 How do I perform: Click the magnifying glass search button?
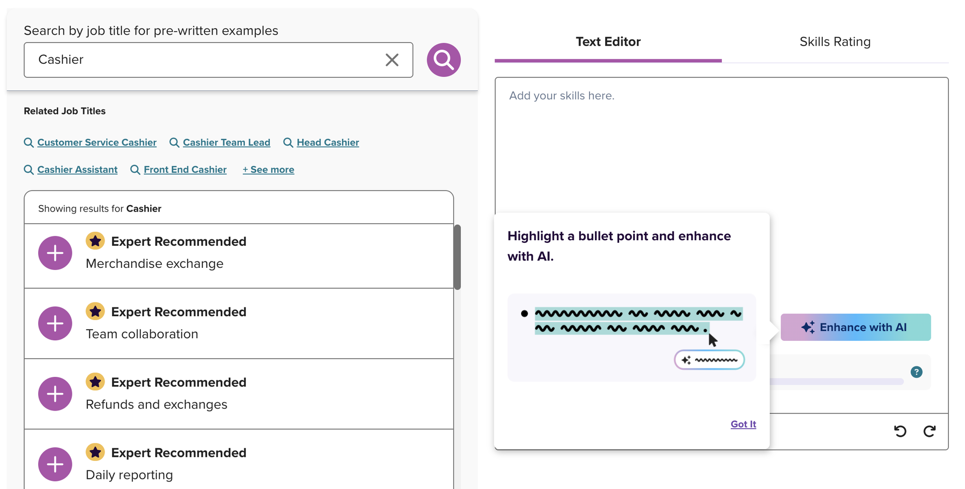tap(443, 59)
